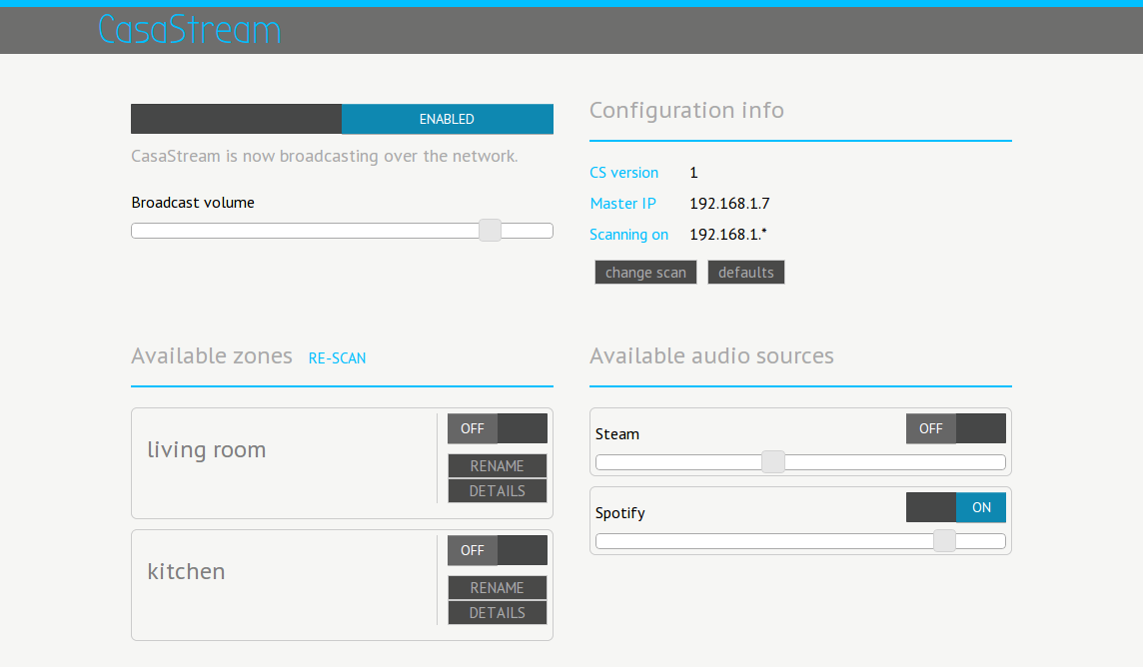Rename the kitchen zone

tap(497, 587)
